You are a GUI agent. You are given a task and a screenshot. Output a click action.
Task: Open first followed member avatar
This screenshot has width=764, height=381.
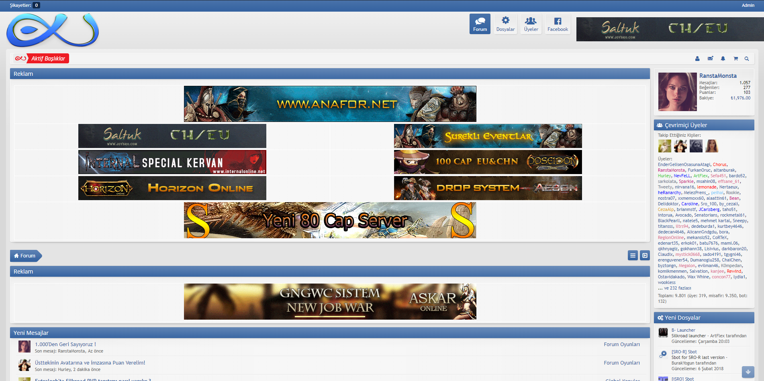point(664,146)
